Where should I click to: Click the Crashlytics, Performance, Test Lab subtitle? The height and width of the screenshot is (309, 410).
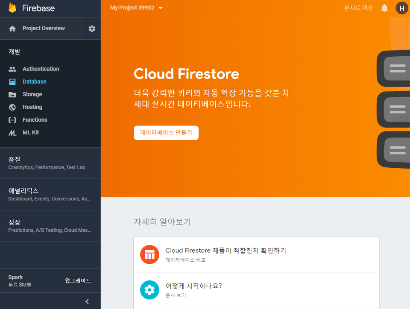click(x=47, y=167)
